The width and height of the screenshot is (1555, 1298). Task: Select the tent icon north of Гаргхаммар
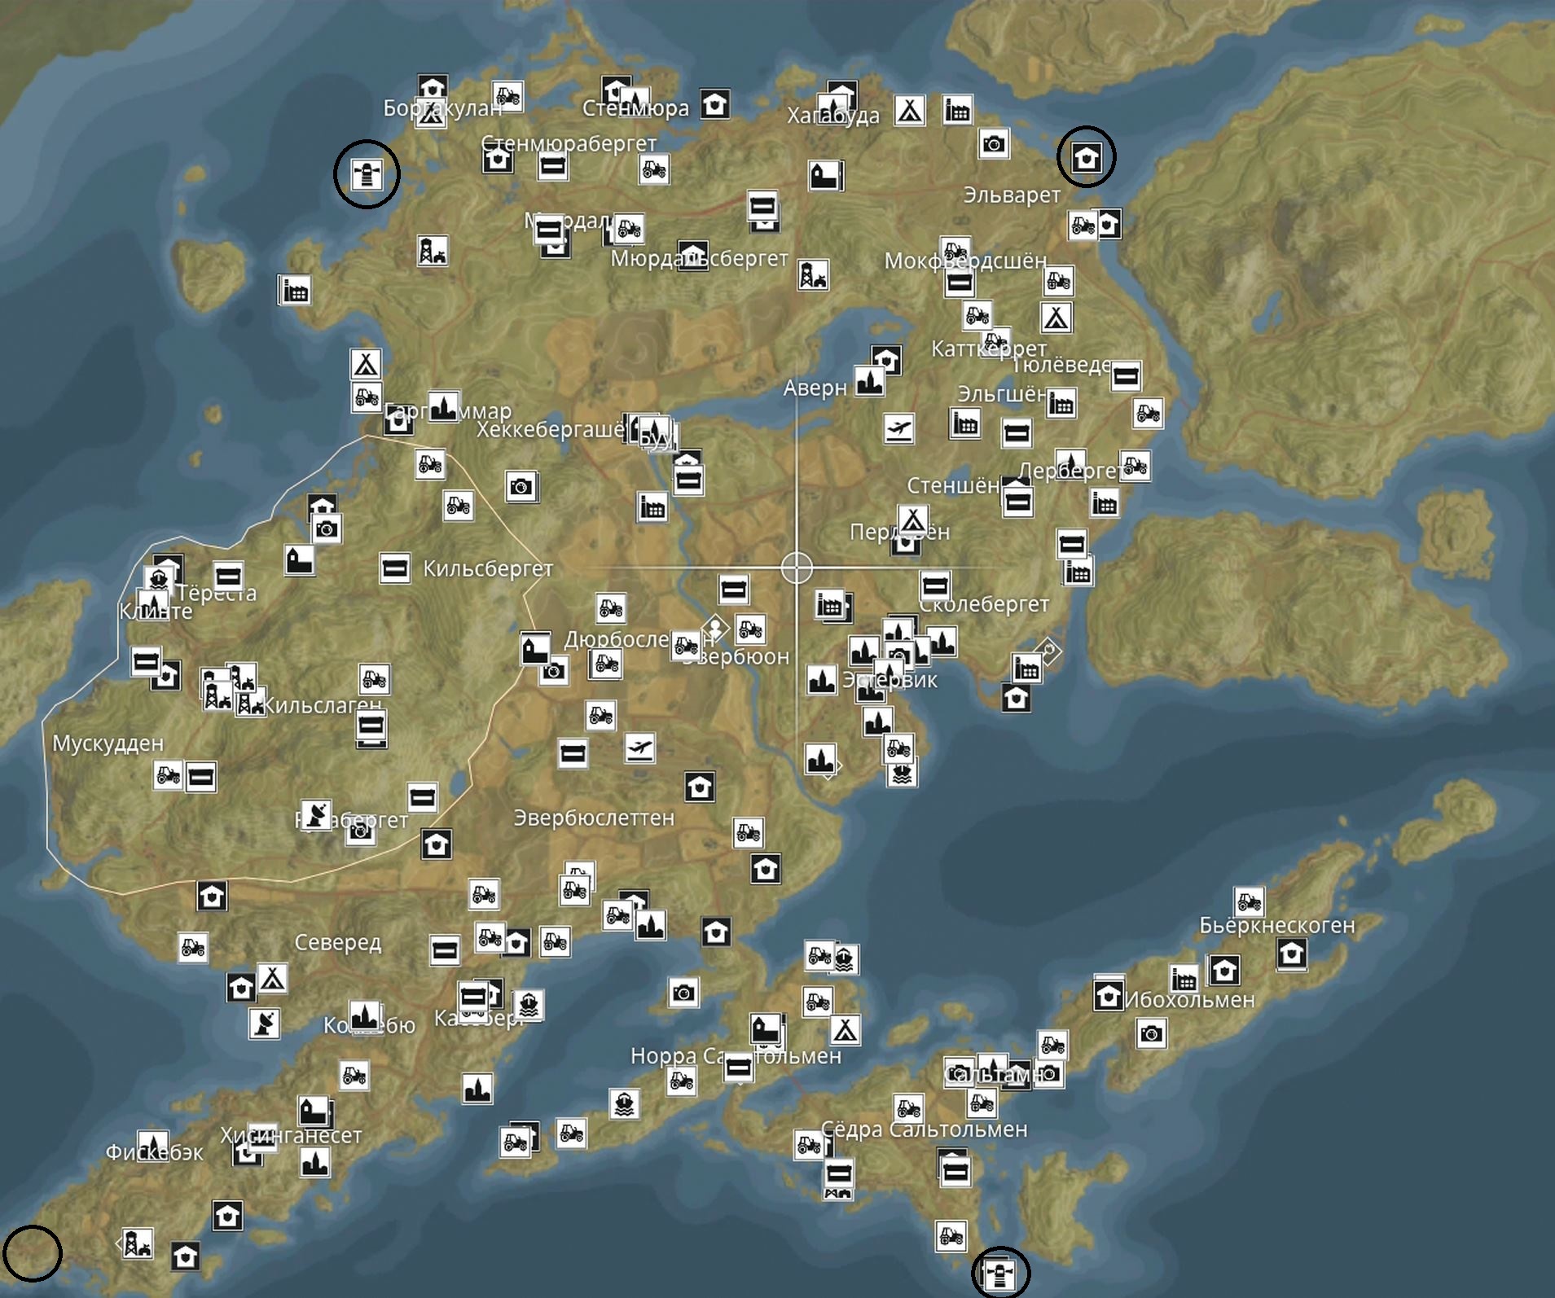coord(366,363)
